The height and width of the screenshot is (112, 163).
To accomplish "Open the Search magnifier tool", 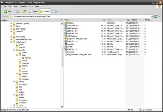I will [x=33, y=11].
